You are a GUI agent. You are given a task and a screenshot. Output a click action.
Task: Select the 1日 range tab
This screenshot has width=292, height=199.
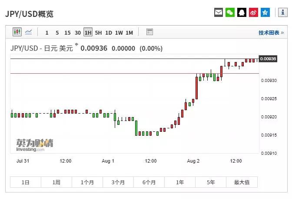click(26, 183)
